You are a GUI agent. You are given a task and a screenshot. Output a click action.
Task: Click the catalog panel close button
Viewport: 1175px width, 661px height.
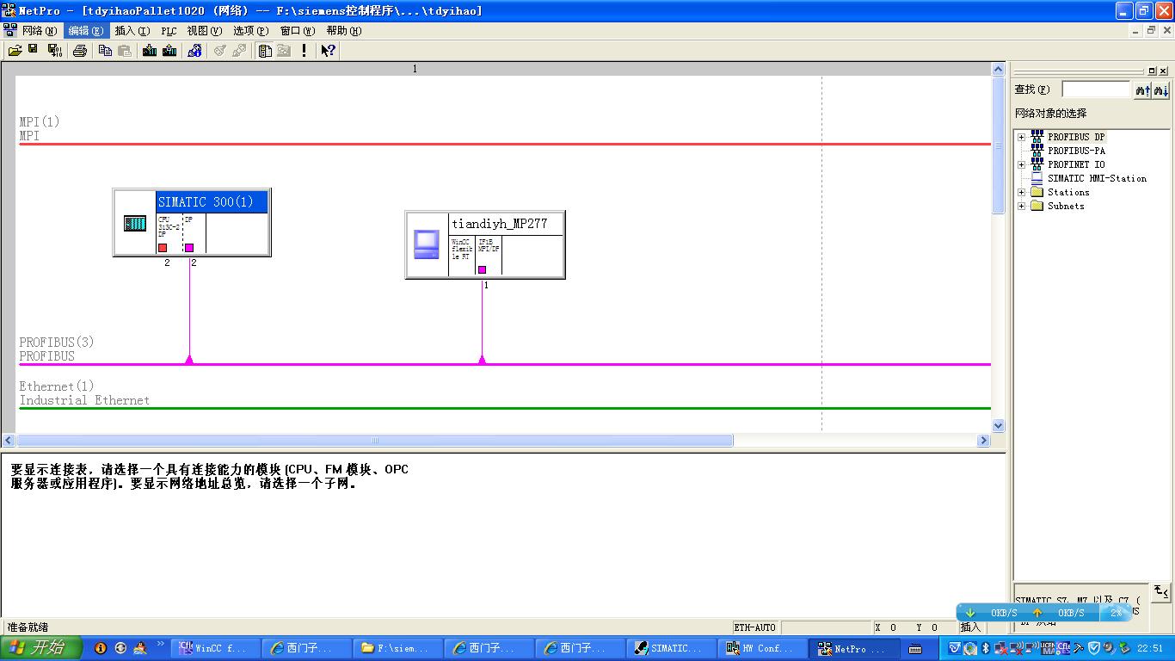(x=1164, y=71)
